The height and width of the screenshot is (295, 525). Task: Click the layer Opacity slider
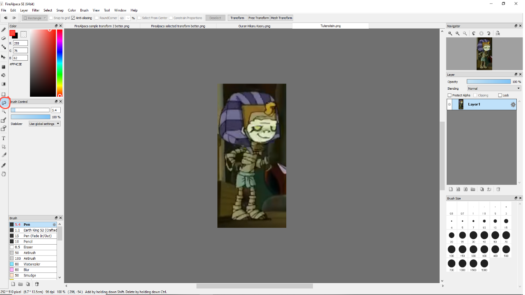489,82
